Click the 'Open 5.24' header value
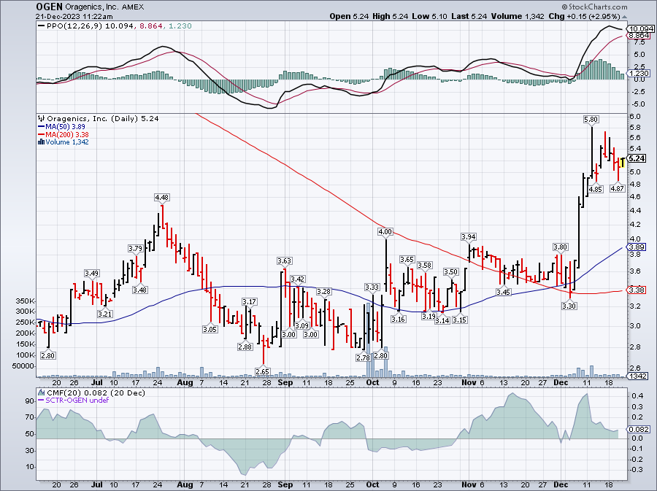This screenshot has width=657, height=491. click(x=349, y=16)
